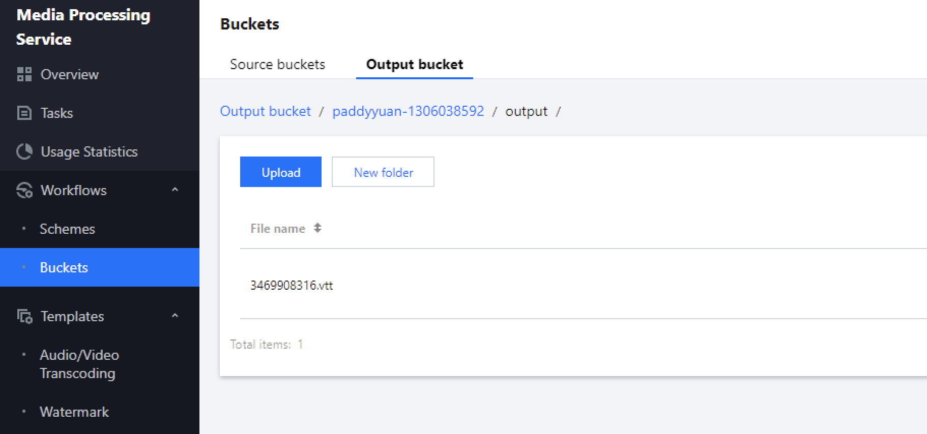Viewport: 927px width, 434px height.
Task: Click the Templates icon in sidebar
Action: [24, 316]
